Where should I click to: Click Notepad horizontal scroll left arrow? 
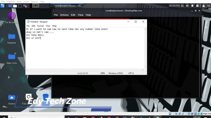click(27, 70)
